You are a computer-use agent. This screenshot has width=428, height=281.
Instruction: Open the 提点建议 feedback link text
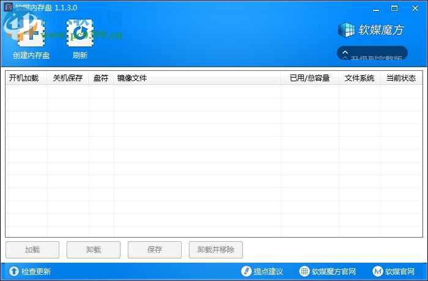pyautogui.click(x=268, y=271)
